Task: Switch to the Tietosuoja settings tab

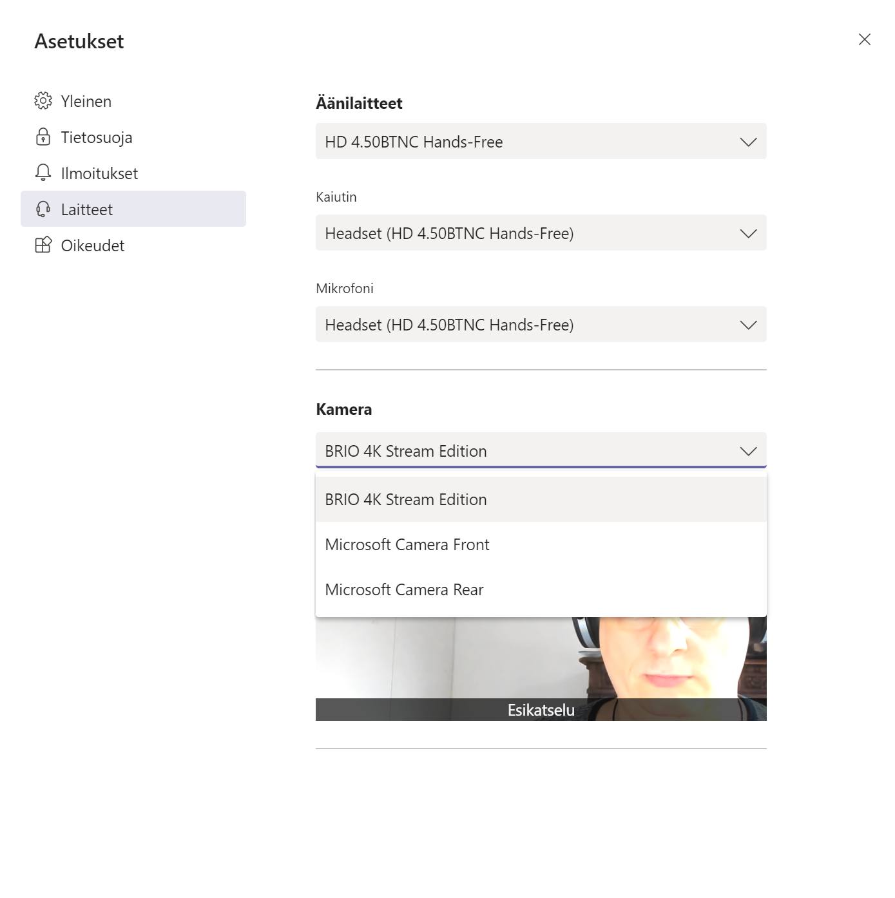Action: click(97, 137)
